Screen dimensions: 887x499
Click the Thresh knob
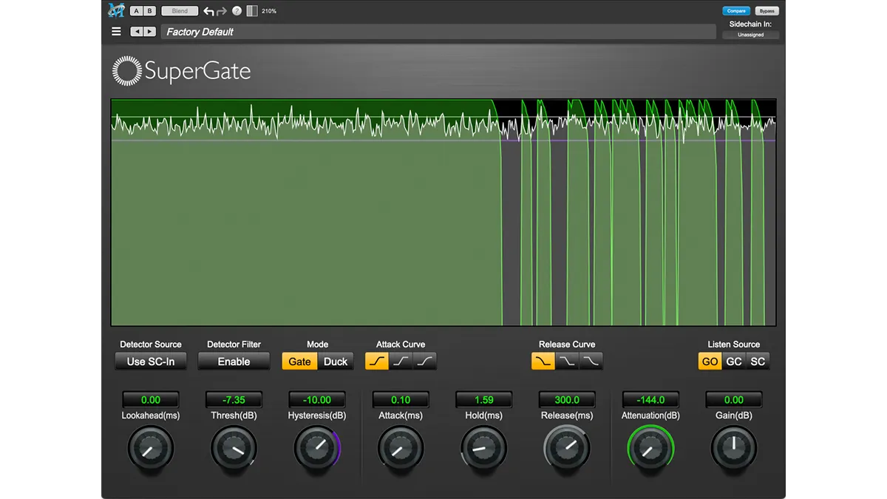coord(234,449)
